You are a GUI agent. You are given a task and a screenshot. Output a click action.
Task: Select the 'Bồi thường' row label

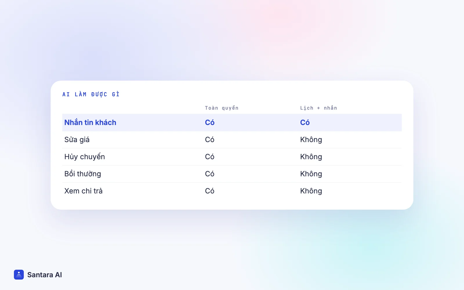(83, 174)
